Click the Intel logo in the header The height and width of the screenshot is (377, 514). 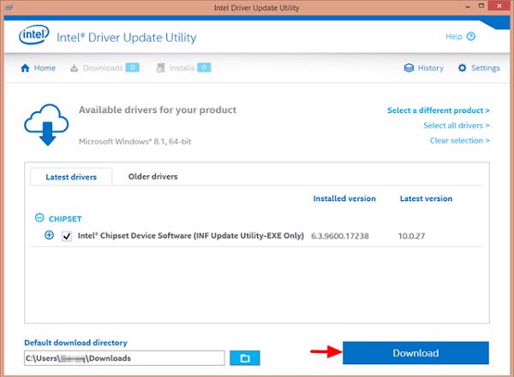(x=34, y=38)
